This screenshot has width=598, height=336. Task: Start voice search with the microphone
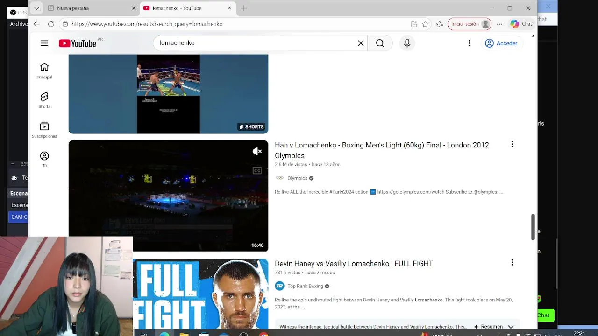tap(407, 43)
